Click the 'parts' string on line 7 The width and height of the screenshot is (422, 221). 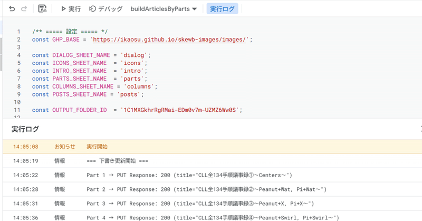[x=132, y=79]
